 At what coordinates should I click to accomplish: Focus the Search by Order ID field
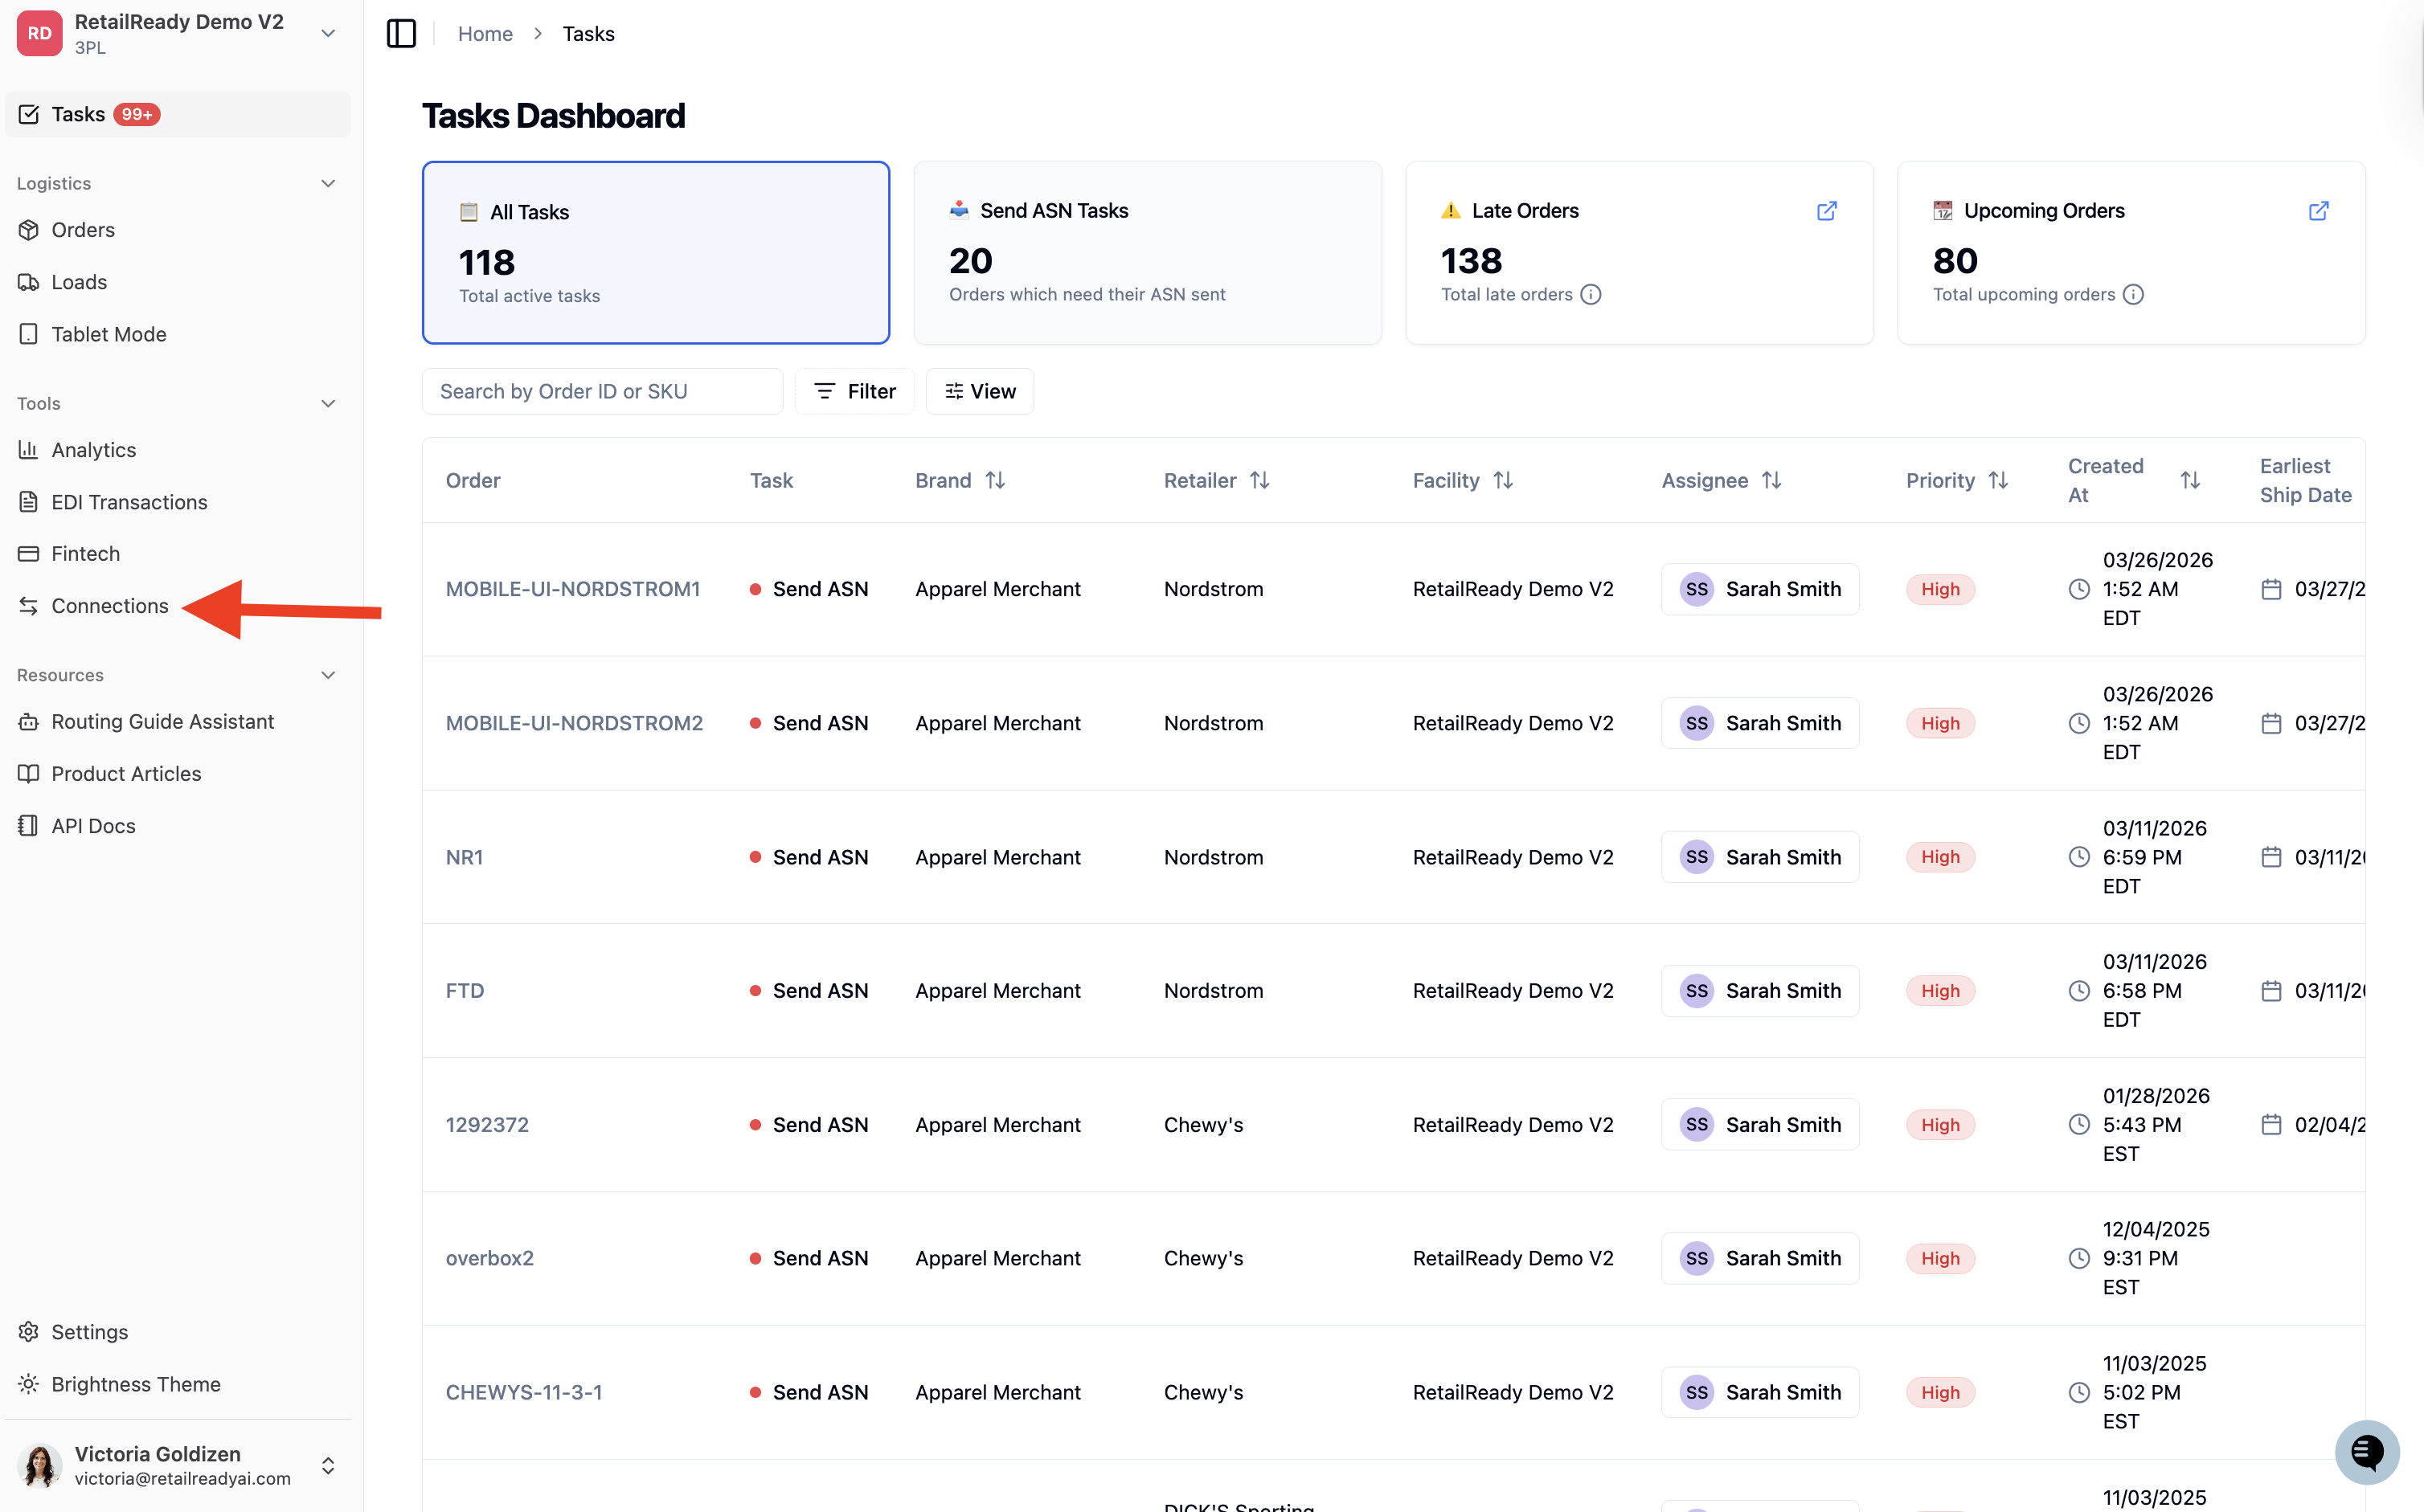(602, 391)
